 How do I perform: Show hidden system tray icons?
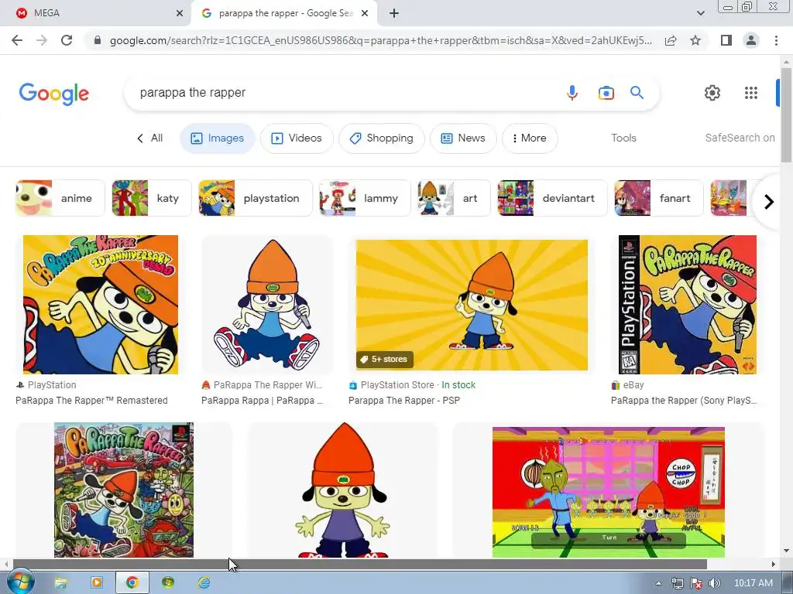658,583
